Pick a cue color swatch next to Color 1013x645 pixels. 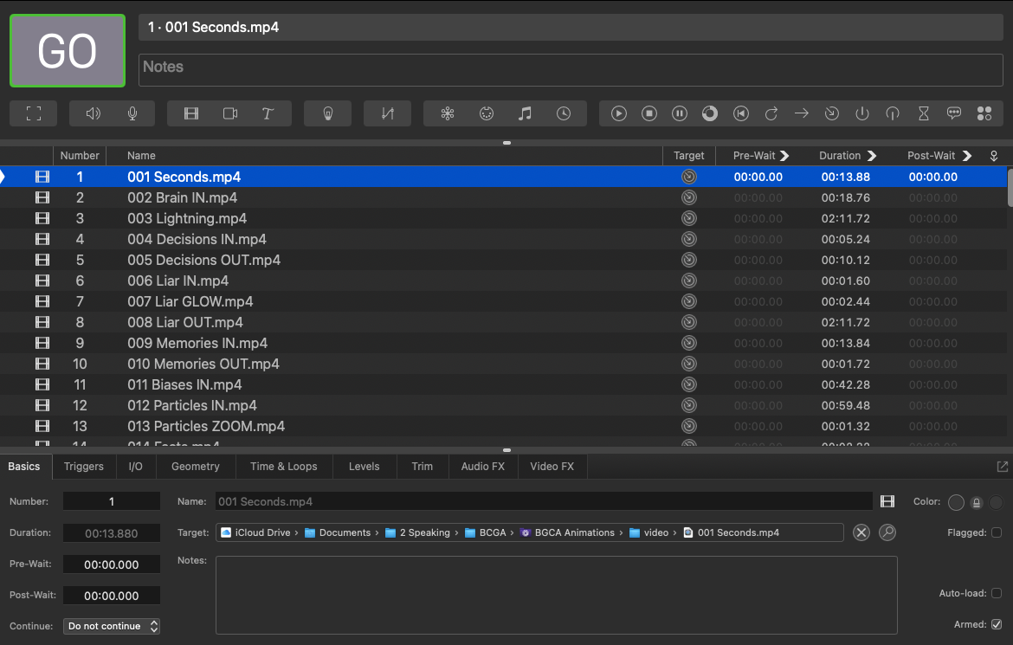click(x=956, y=501)
